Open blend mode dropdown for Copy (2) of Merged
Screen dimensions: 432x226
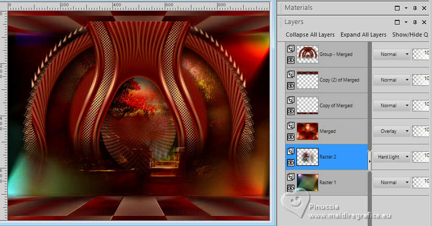click(392, 80)
